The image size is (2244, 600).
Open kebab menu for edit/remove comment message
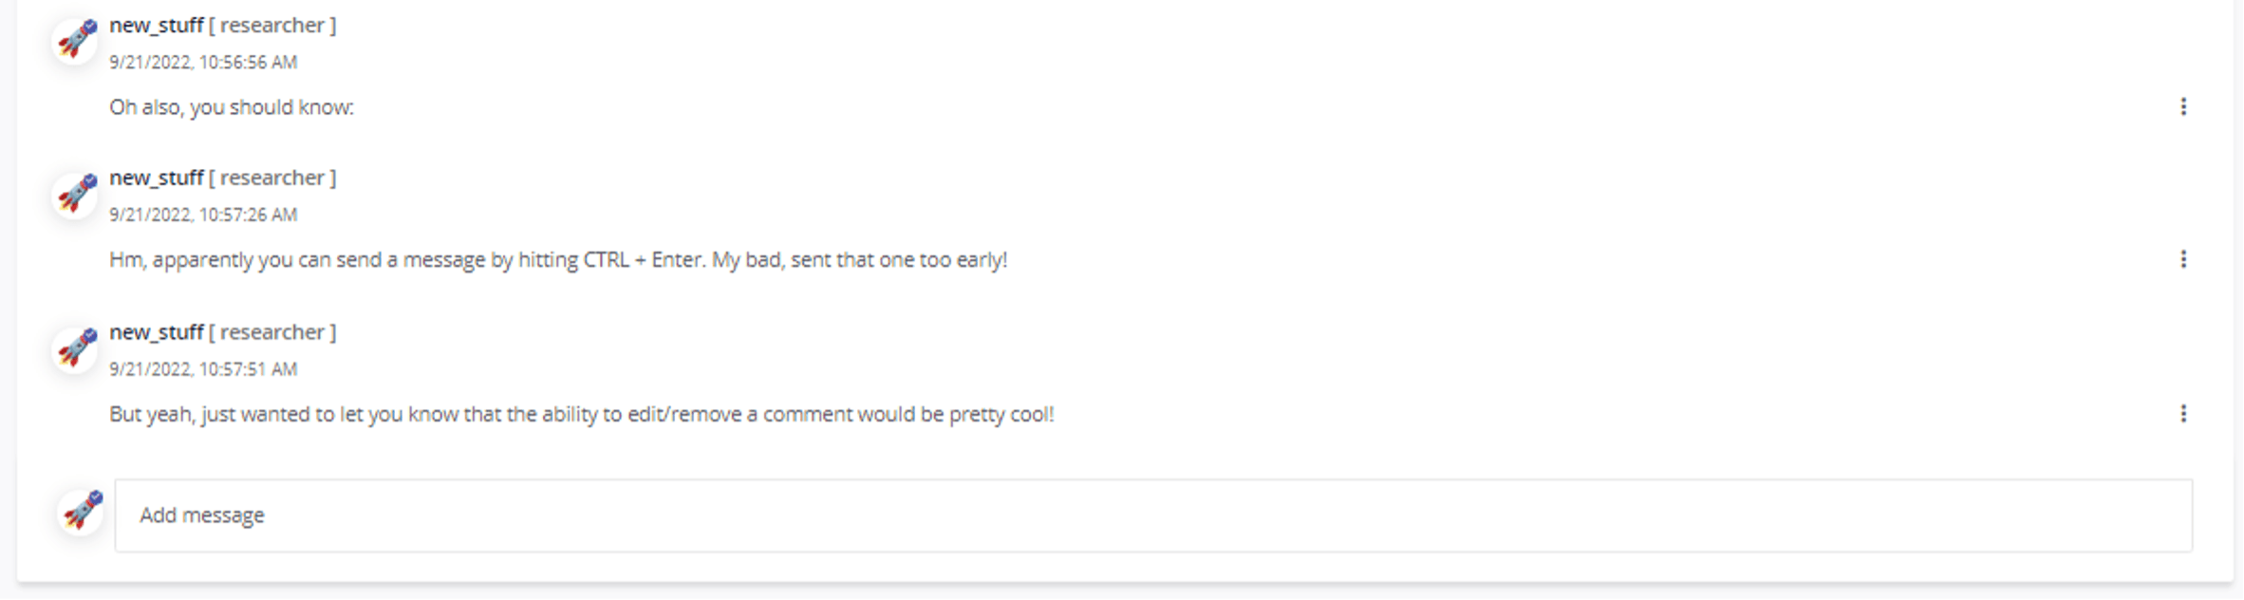click(2183, 414)
